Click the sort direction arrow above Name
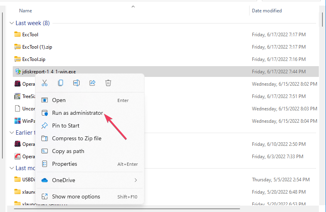 point(133,7)
